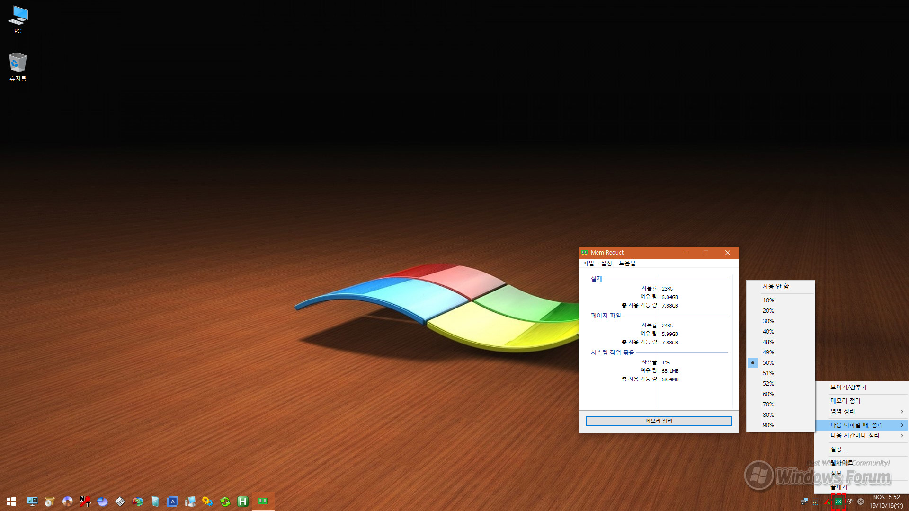Viewport: 909px width, 511px height.
Task: Click the colored grid meter tray icon
Action: tap(815, 502)
